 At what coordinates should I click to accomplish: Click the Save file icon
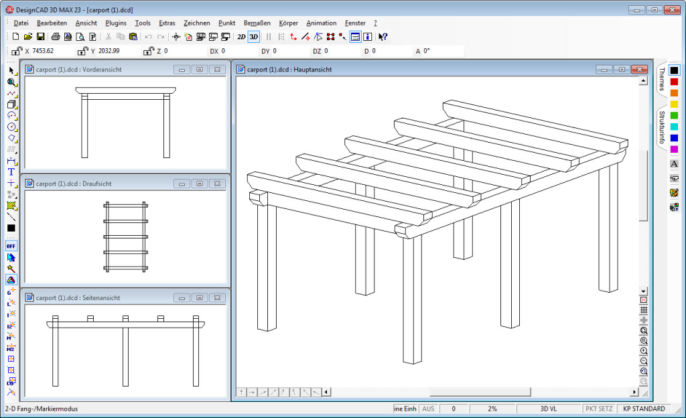[x=40, y=36]
